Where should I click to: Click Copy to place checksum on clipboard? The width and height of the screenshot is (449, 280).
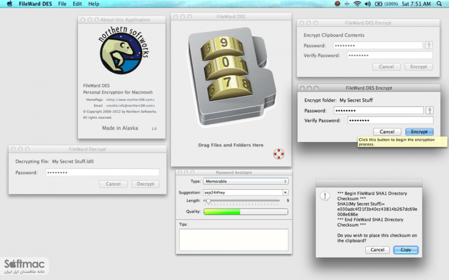tap(406, 250)
